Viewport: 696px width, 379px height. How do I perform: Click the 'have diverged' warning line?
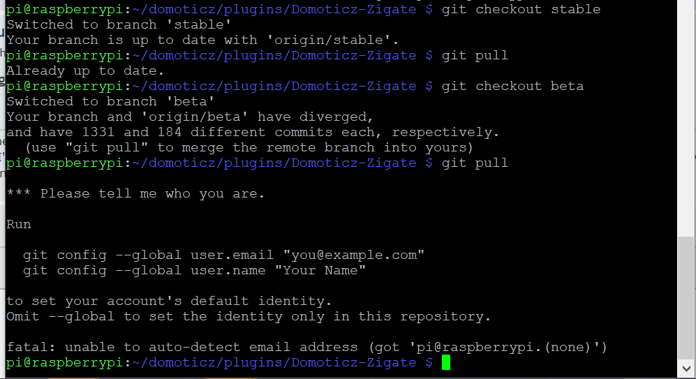coord(190,117)
